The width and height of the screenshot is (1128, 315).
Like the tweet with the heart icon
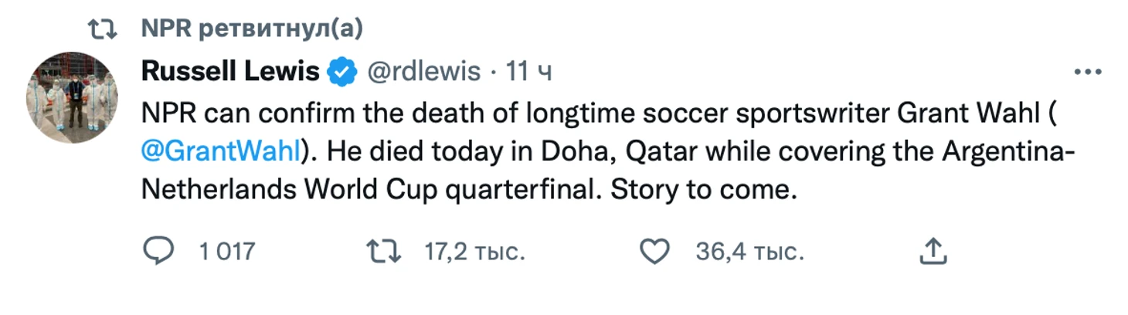pyautogui.click(x=655, y=251)
